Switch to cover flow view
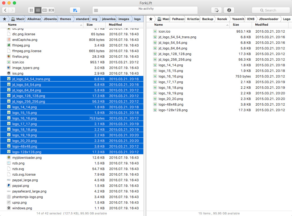Screen dimensions: 292x216 point(51,10)
